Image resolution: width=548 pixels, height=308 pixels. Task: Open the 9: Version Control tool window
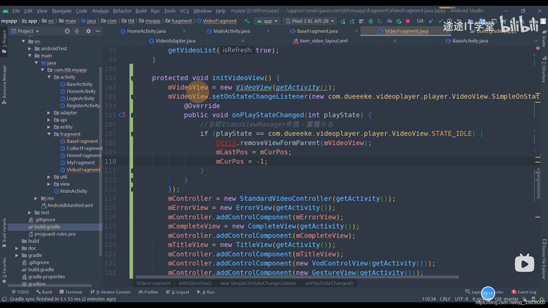(110, 292)
